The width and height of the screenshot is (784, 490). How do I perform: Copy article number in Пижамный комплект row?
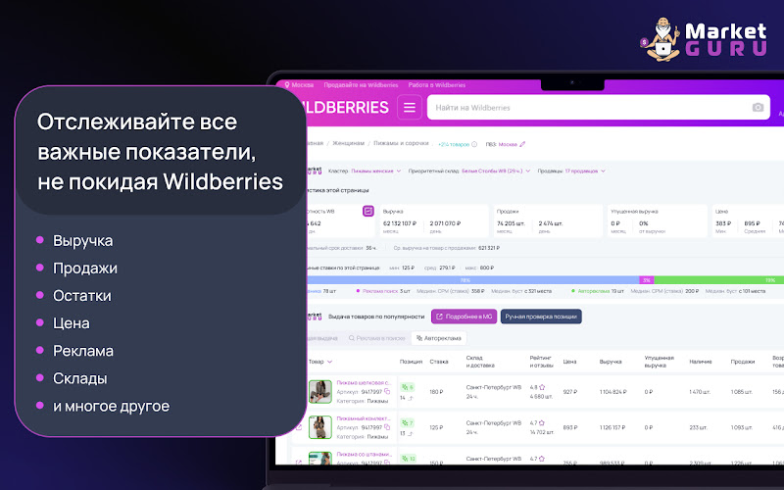pyautogui.click(x=387, y=427)
